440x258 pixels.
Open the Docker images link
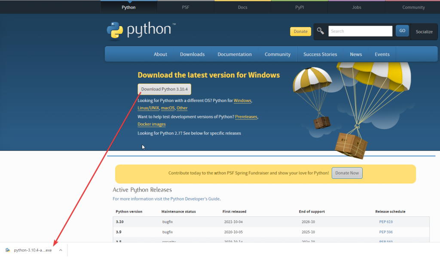tap(151, 124)
